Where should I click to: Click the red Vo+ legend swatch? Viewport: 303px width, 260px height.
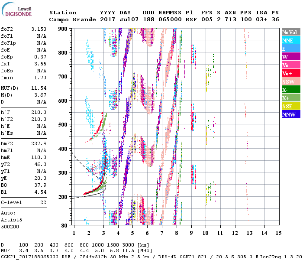[290, 73]
